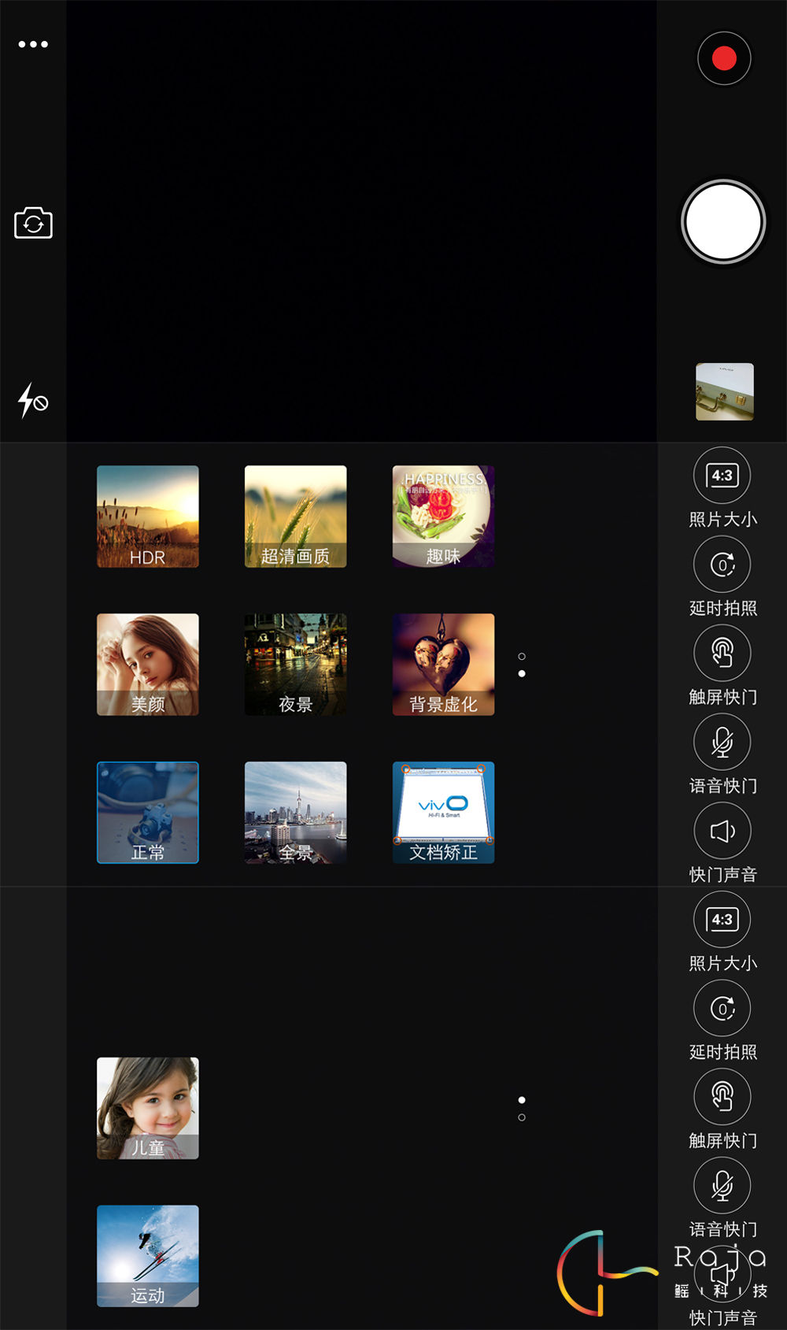Select the HDR shooting mode
Screen dimensions: 787x1330
148,517
